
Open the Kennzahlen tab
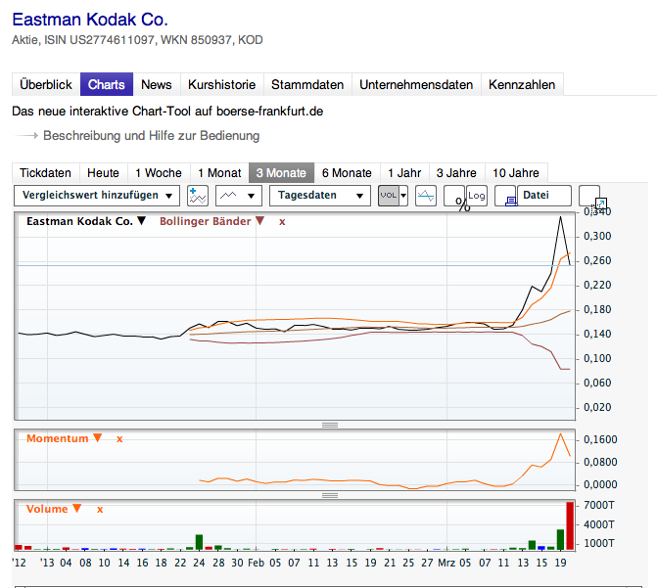[522, 84]
